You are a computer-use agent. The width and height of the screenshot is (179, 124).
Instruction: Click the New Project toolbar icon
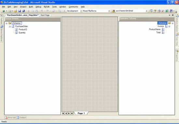(4, 11)
